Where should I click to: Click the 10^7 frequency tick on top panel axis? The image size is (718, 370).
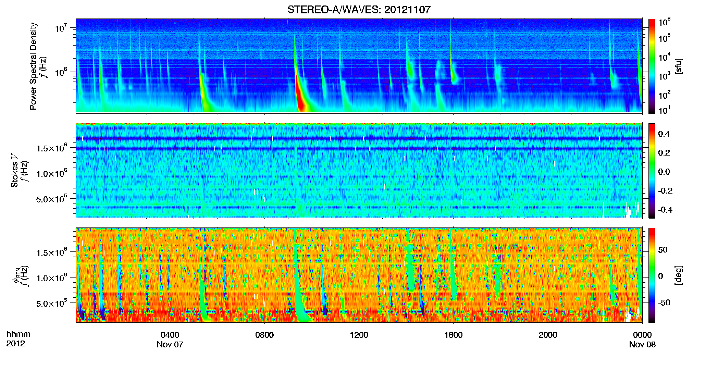[x=60, y=28]
